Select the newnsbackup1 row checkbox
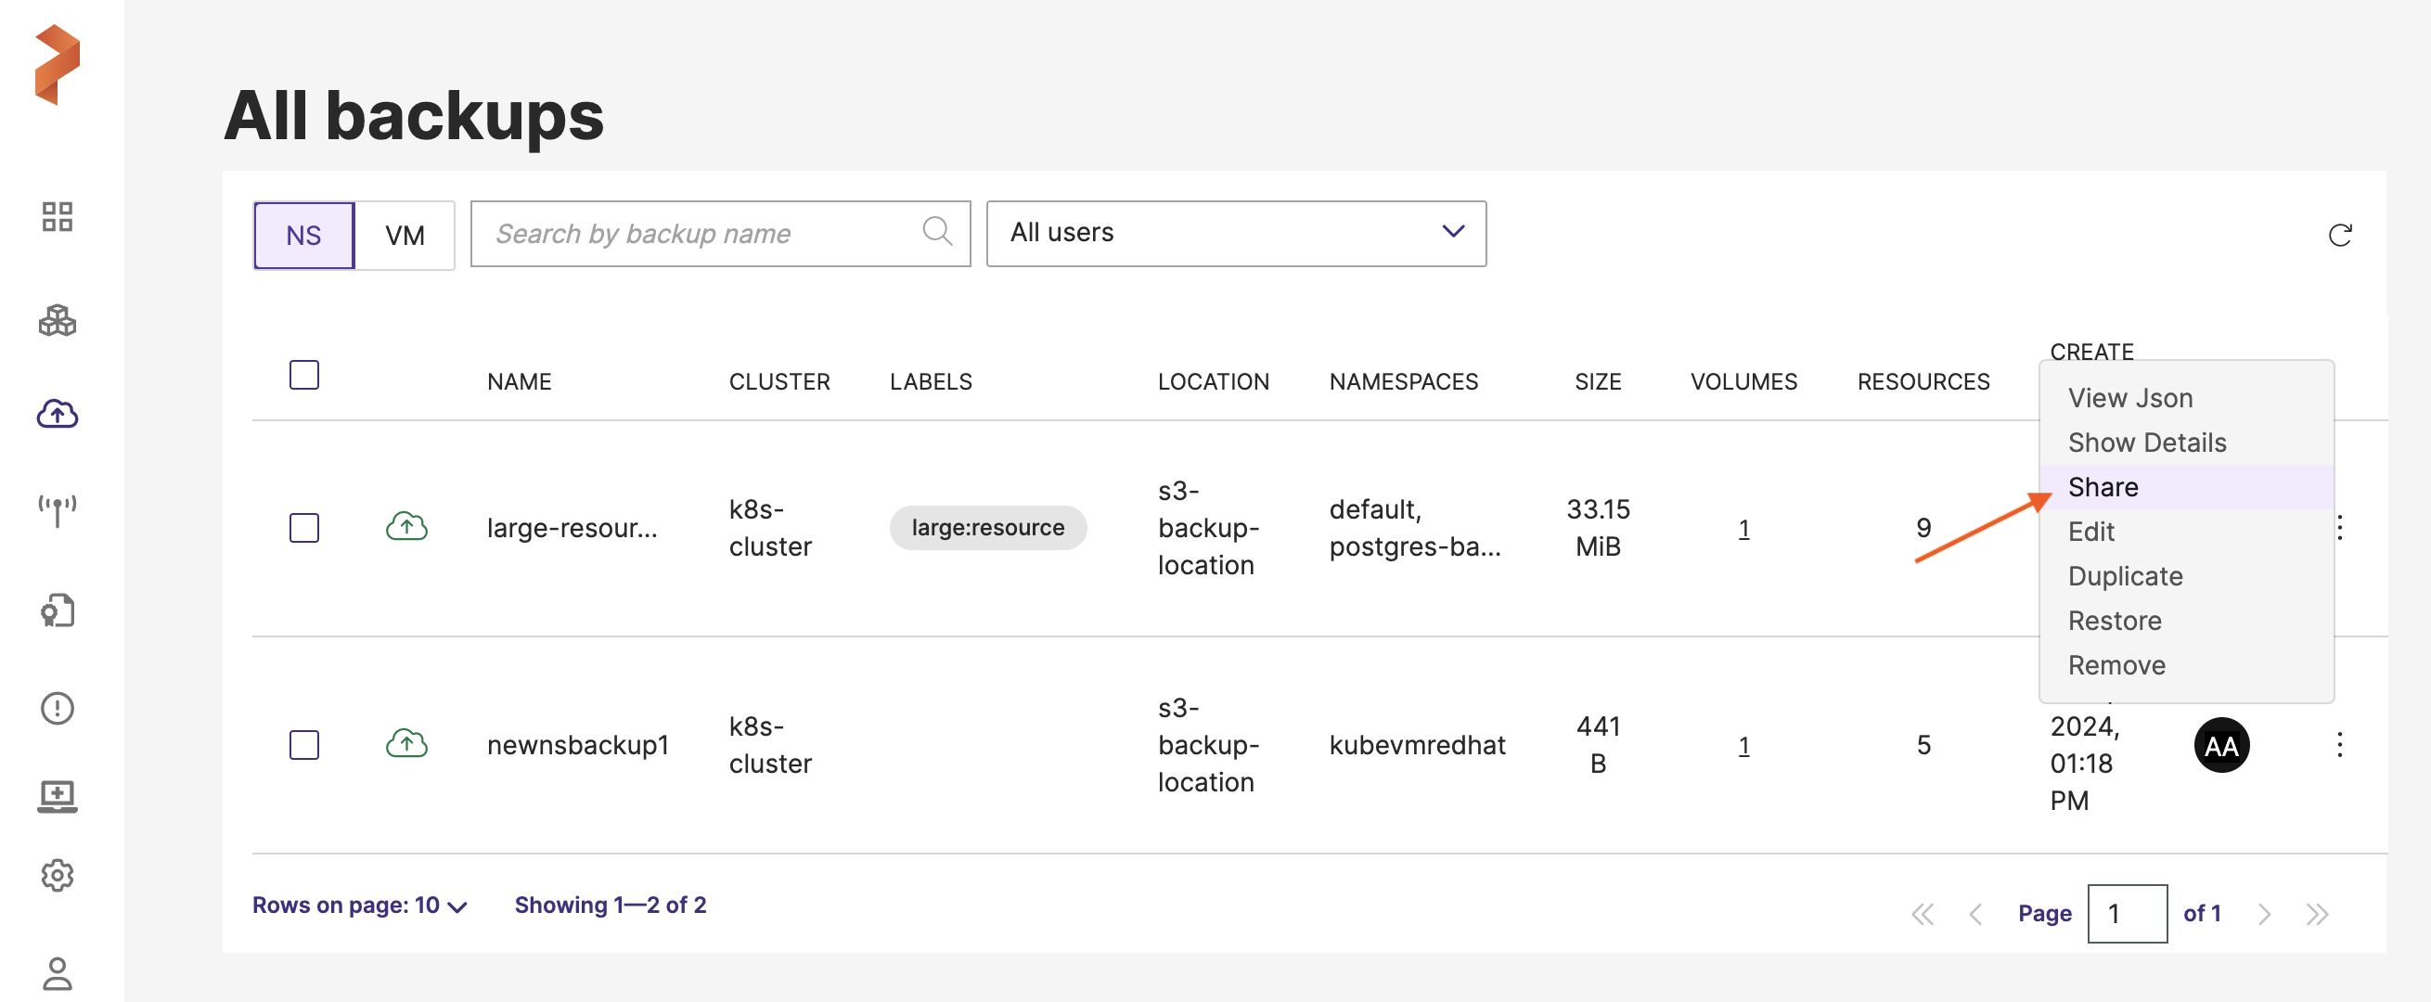Viewport: 2431px width, 1002px height. [304, 744]
